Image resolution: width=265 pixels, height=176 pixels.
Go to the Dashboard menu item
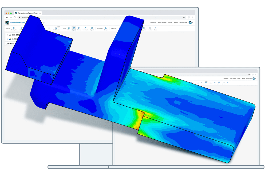pyautogui.click(x=153, y=23)
